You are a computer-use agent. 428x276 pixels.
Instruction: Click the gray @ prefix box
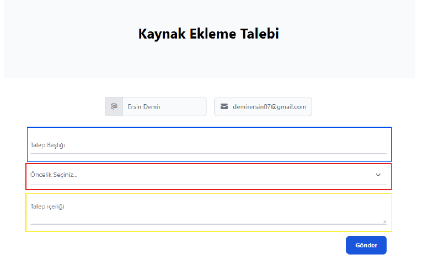[x=114, y=107]
